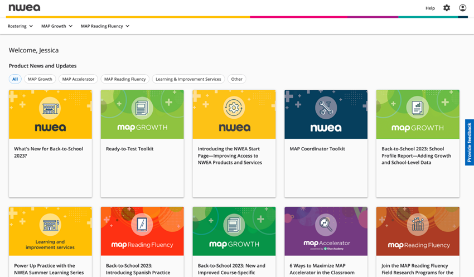Image resolution: width=474 pixels, height=277 pixels.
Task: Click the magnifier icon on MAP Accelerator card
Action: [326, 224]
